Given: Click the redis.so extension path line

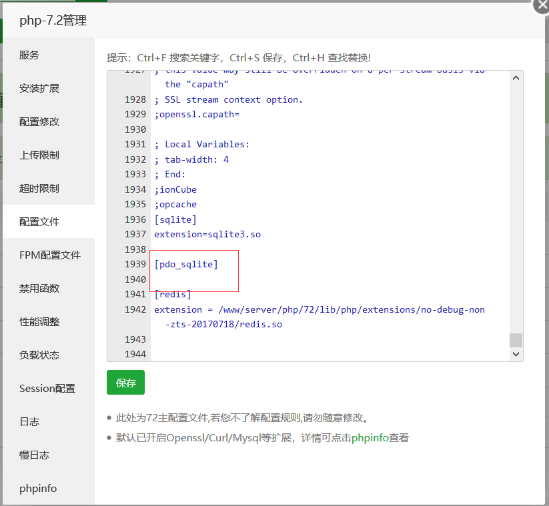Looking at the screenshot, I should pos(320,317).
